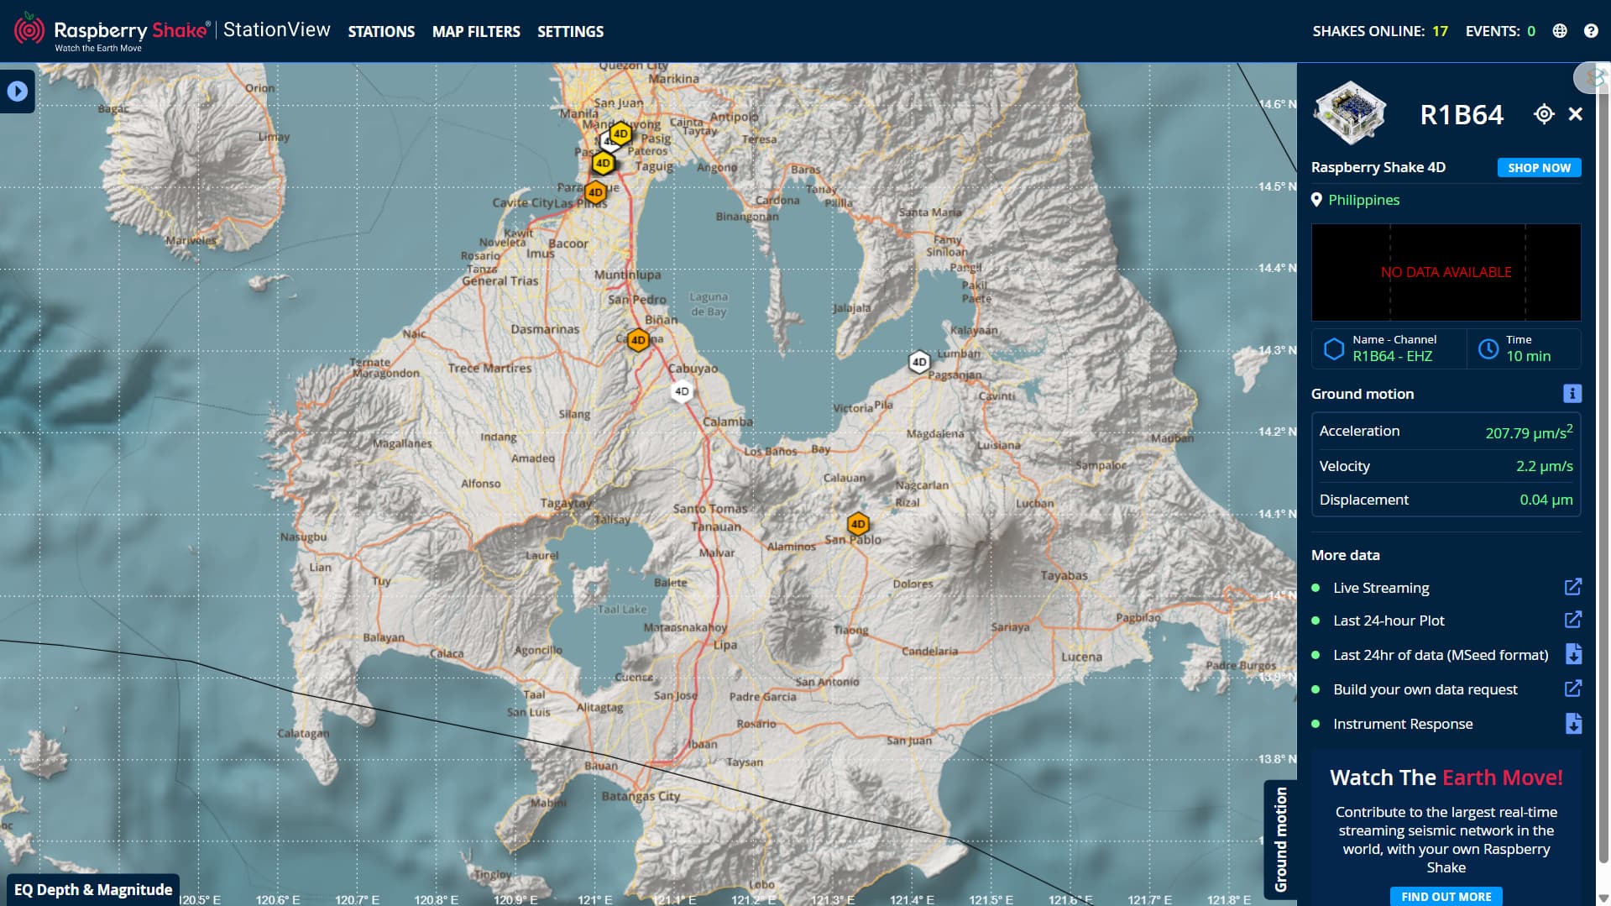
Task: Select the white 4D marker near Cabuyao
Action: click(682, 391)
